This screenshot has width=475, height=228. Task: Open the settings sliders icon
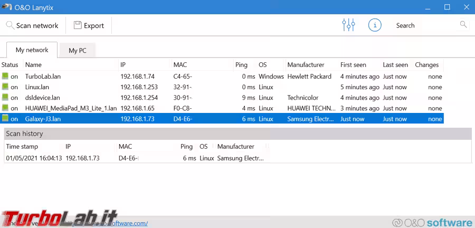click(x=348, y=25)
